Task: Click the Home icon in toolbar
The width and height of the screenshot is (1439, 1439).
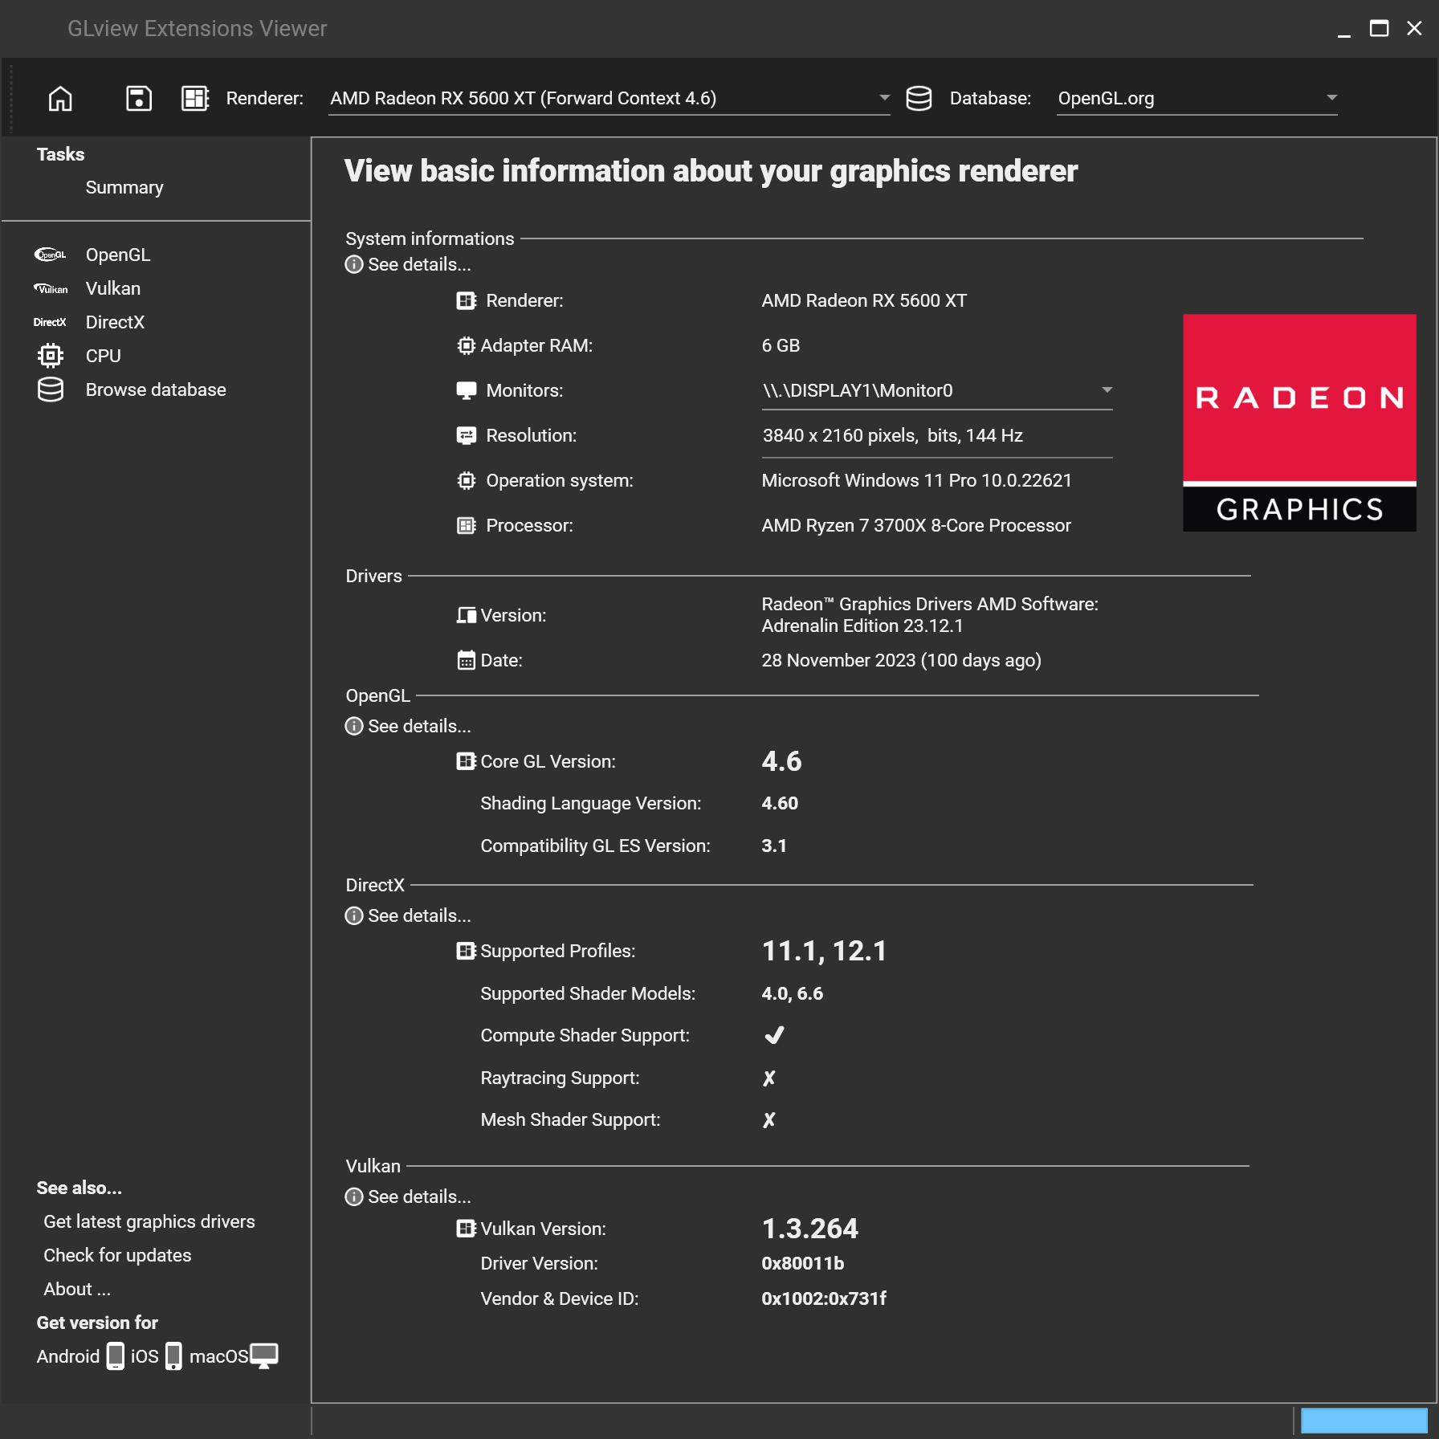Action: (x=60, y=99)
